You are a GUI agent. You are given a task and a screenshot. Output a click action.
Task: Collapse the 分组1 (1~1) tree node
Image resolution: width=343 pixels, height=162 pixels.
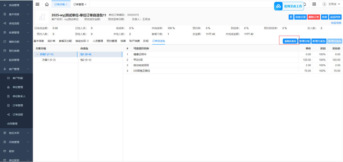click(x=37, y=54)
